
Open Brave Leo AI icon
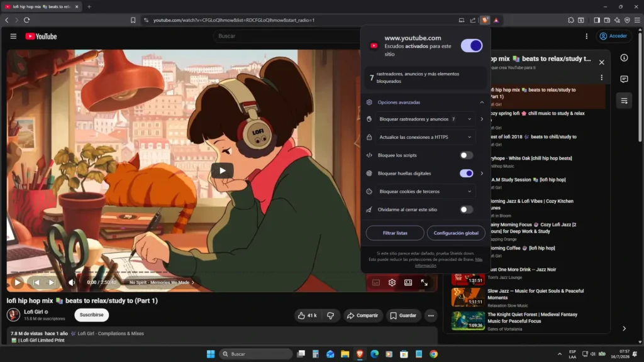pos(617,20)
